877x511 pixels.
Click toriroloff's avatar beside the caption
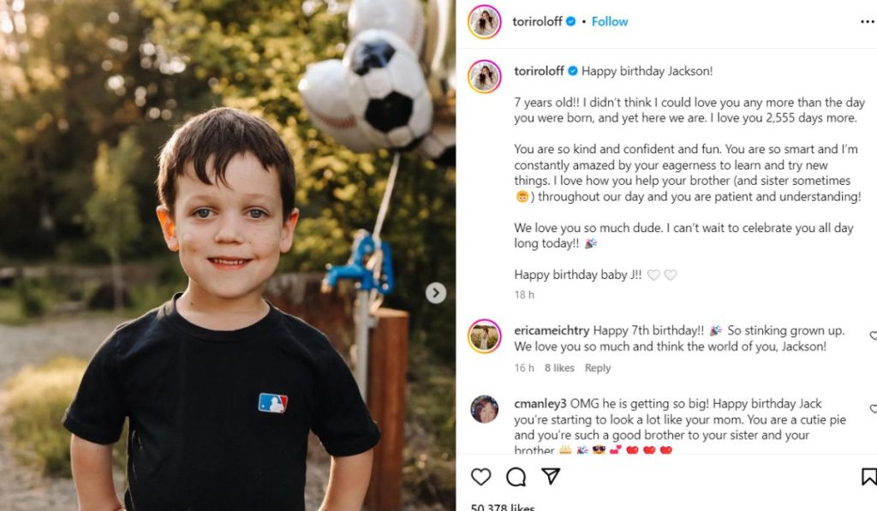tap(484, 76)
